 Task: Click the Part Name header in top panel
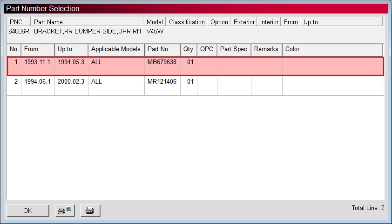tap(87, 22)
